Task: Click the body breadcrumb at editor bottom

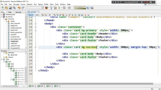Action: click(41, 86)
